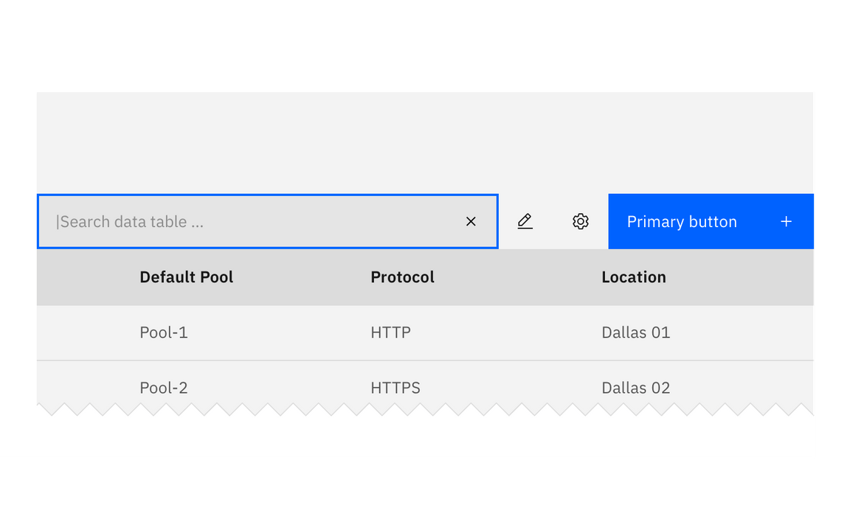Image resolution: width=850 pixels, height=508 pixels.
Task: Click the Pool-1 cell text
Action: coord(163,333)
